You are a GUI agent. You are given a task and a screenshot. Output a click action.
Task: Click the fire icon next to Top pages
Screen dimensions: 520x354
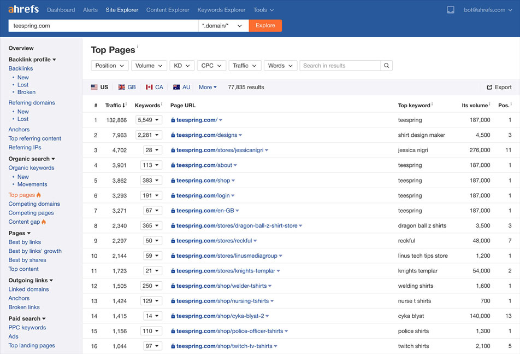pos(39,195)
